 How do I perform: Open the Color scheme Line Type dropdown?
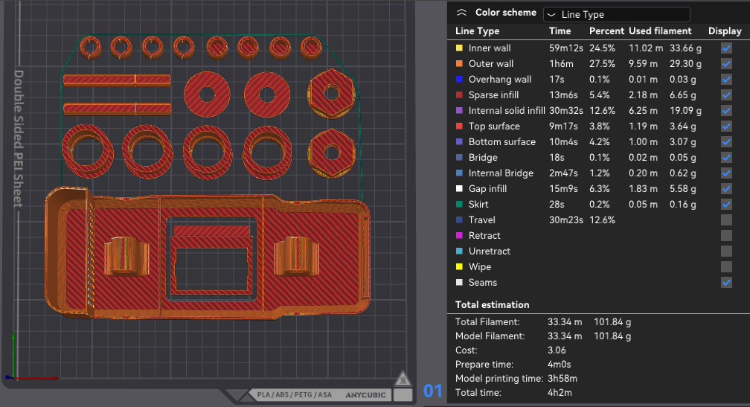pos(616,14)
